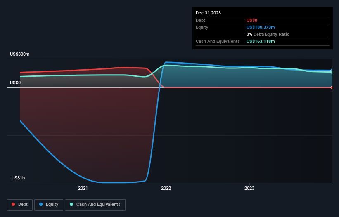Click the 2023 x-axis label
The width and height of the screenshot is (339, 217).
tap(249, 188)
